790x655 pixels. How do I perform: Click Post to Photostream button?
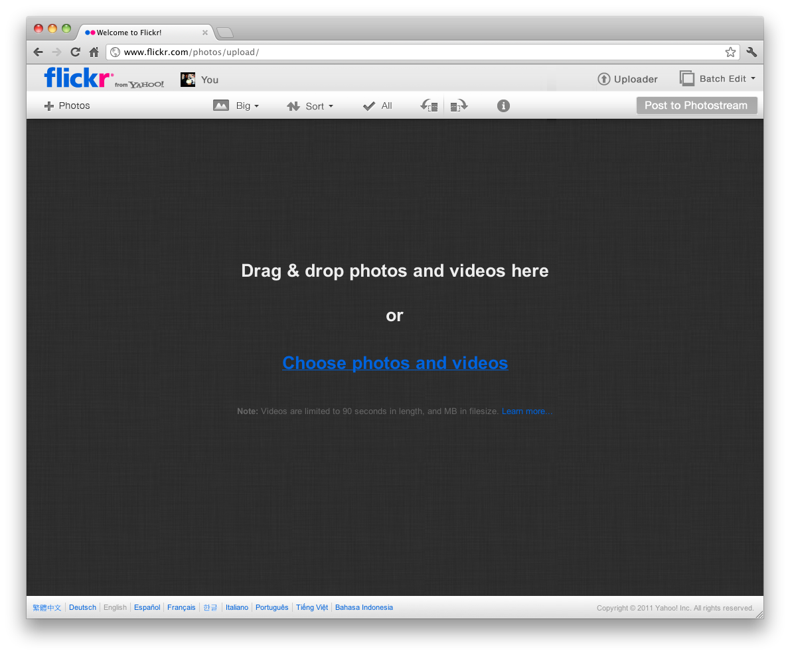(696, 106)
